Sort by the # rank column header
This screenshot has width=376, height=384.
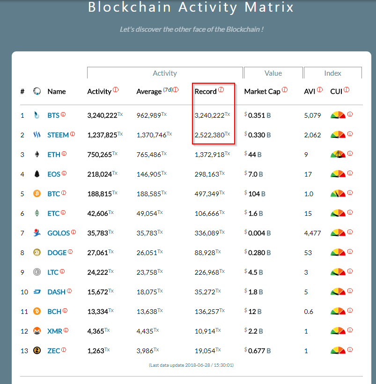coord(22,92)
